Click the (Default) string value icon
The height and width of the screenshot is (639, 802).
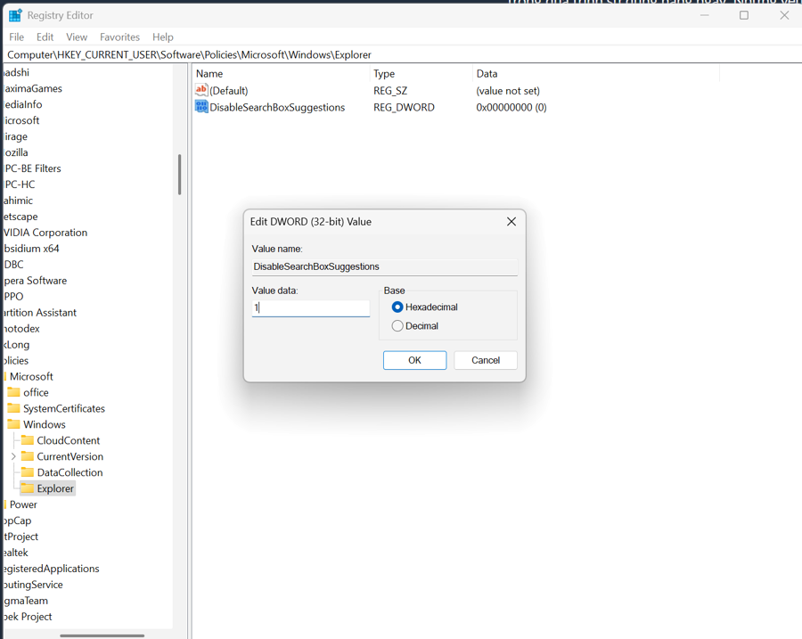click(201, 90)
